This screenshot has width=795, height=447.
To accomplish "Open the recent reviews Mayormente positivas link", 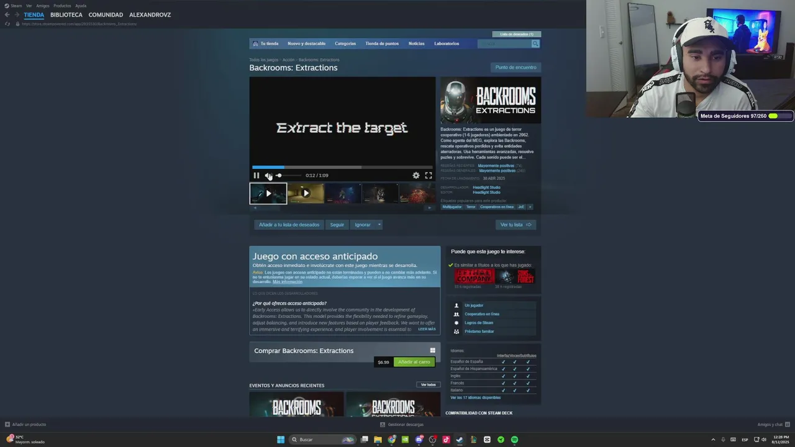I will pyautogui.click(x=496, y=166).
